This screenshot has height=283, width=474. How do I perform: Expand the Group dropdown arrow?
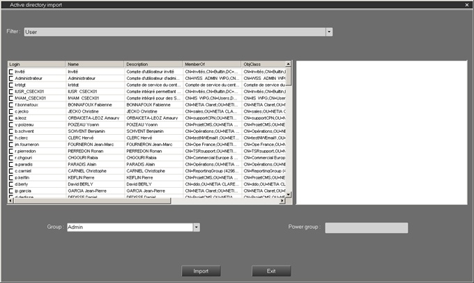point(197,227)
